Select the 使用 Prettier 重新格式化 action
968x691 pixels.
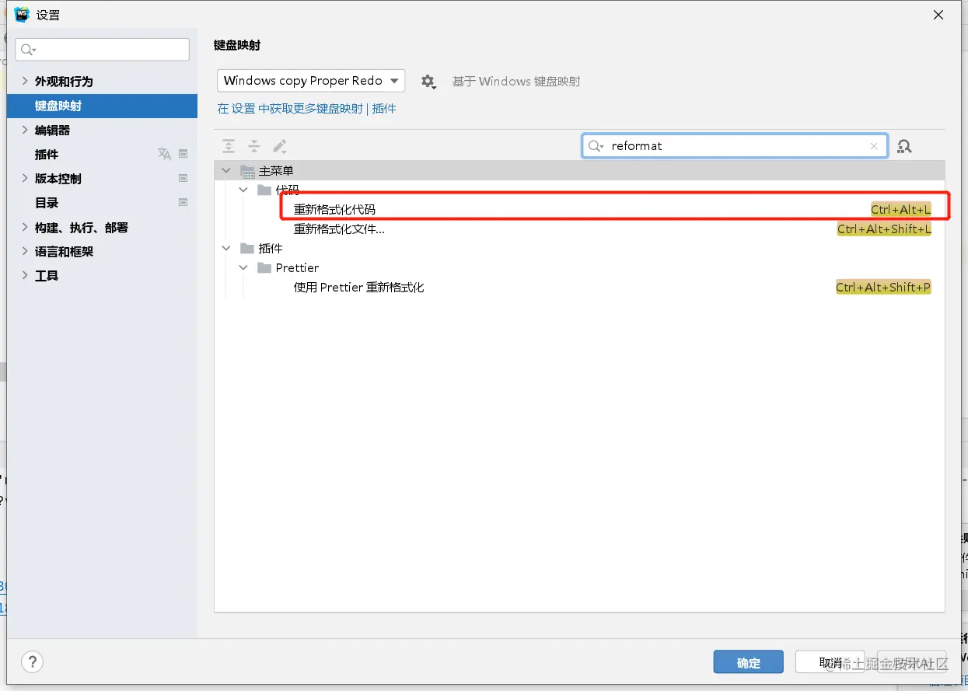(358, 288)
